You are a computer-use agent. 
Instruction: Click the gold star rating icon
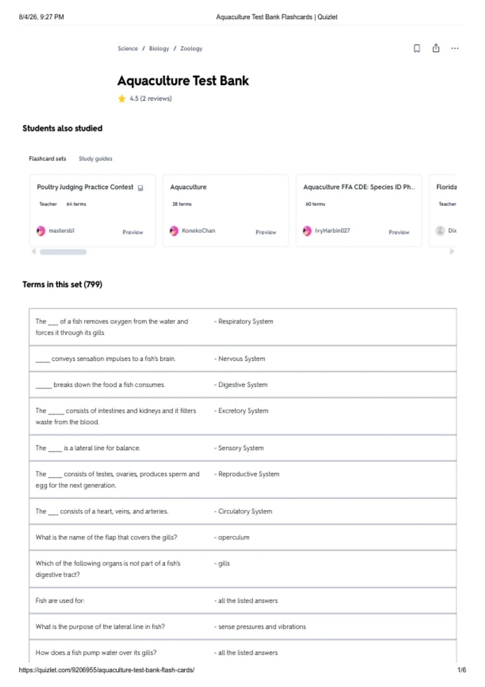click(122, 99)
